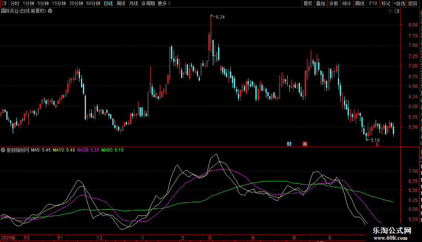Click the 8.24 high price label
The width and height of the screenshot is (422, 242).
pos(220,17)
